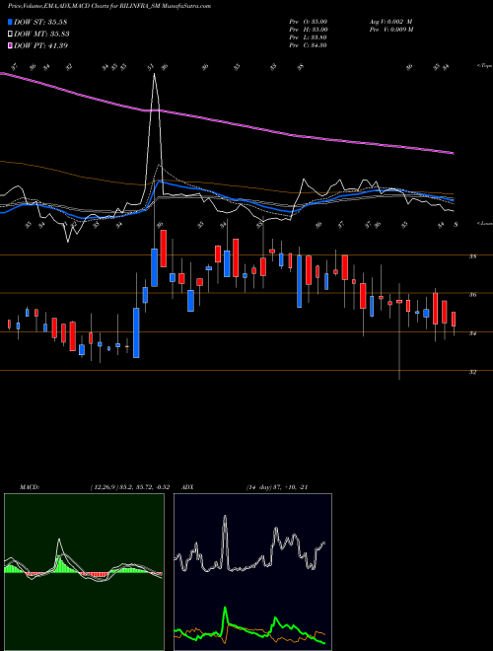Click the 32 price axis label
The height and width of the screenshot is (651, 493).
point(472,372)
